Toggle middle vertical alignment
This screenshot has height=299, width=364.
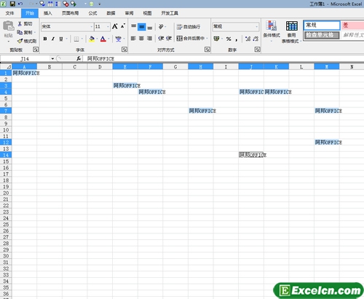pos(142,27)
